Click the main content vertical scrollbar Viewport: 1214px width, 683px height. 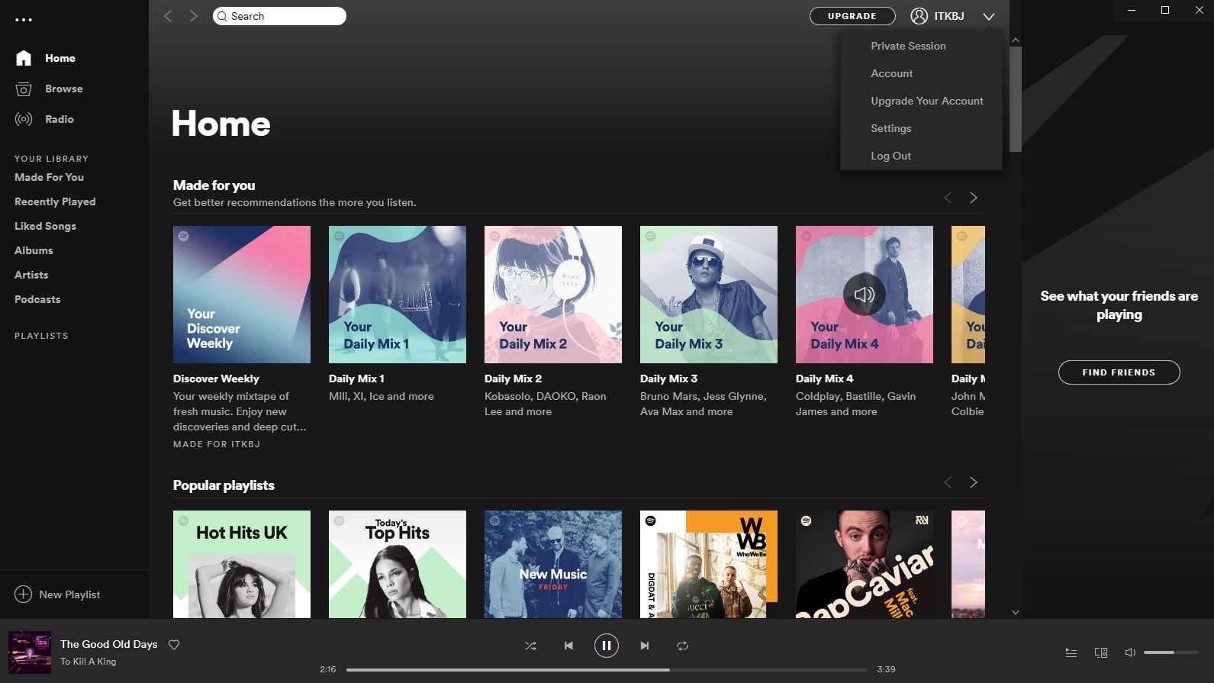pos(1015,99)
